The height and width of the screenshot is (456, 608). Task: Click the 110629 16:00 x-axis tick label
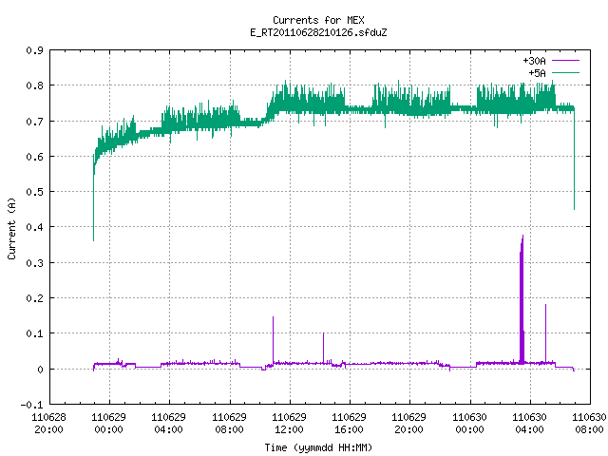(x=350, y=424)
